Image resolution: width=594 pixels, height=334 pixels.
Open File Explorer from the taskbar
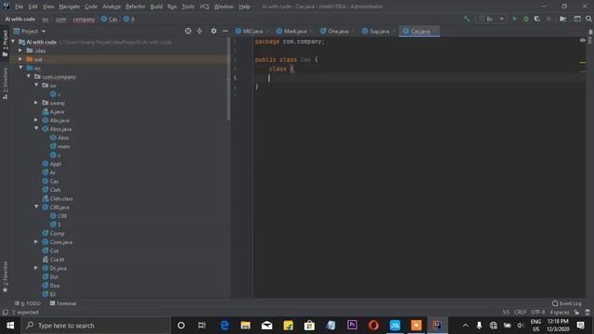(245, 326)
